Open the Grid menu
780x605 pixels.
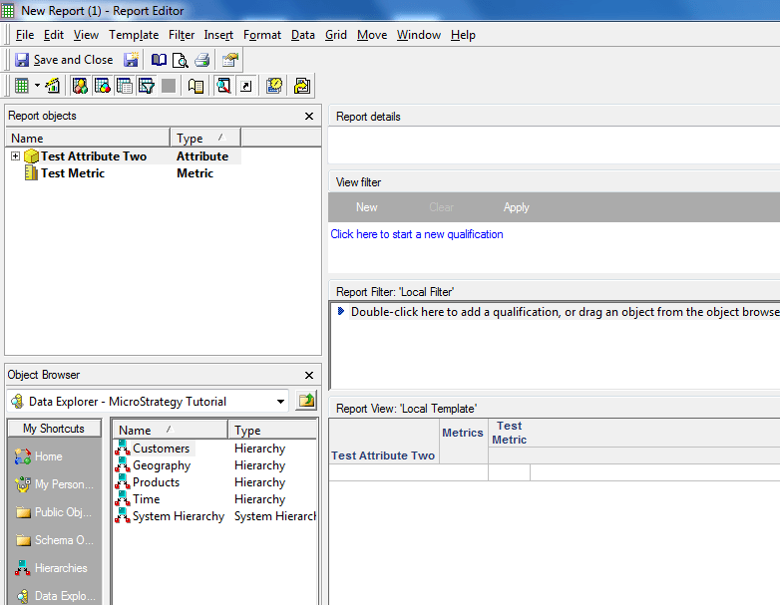pos(335,35)
